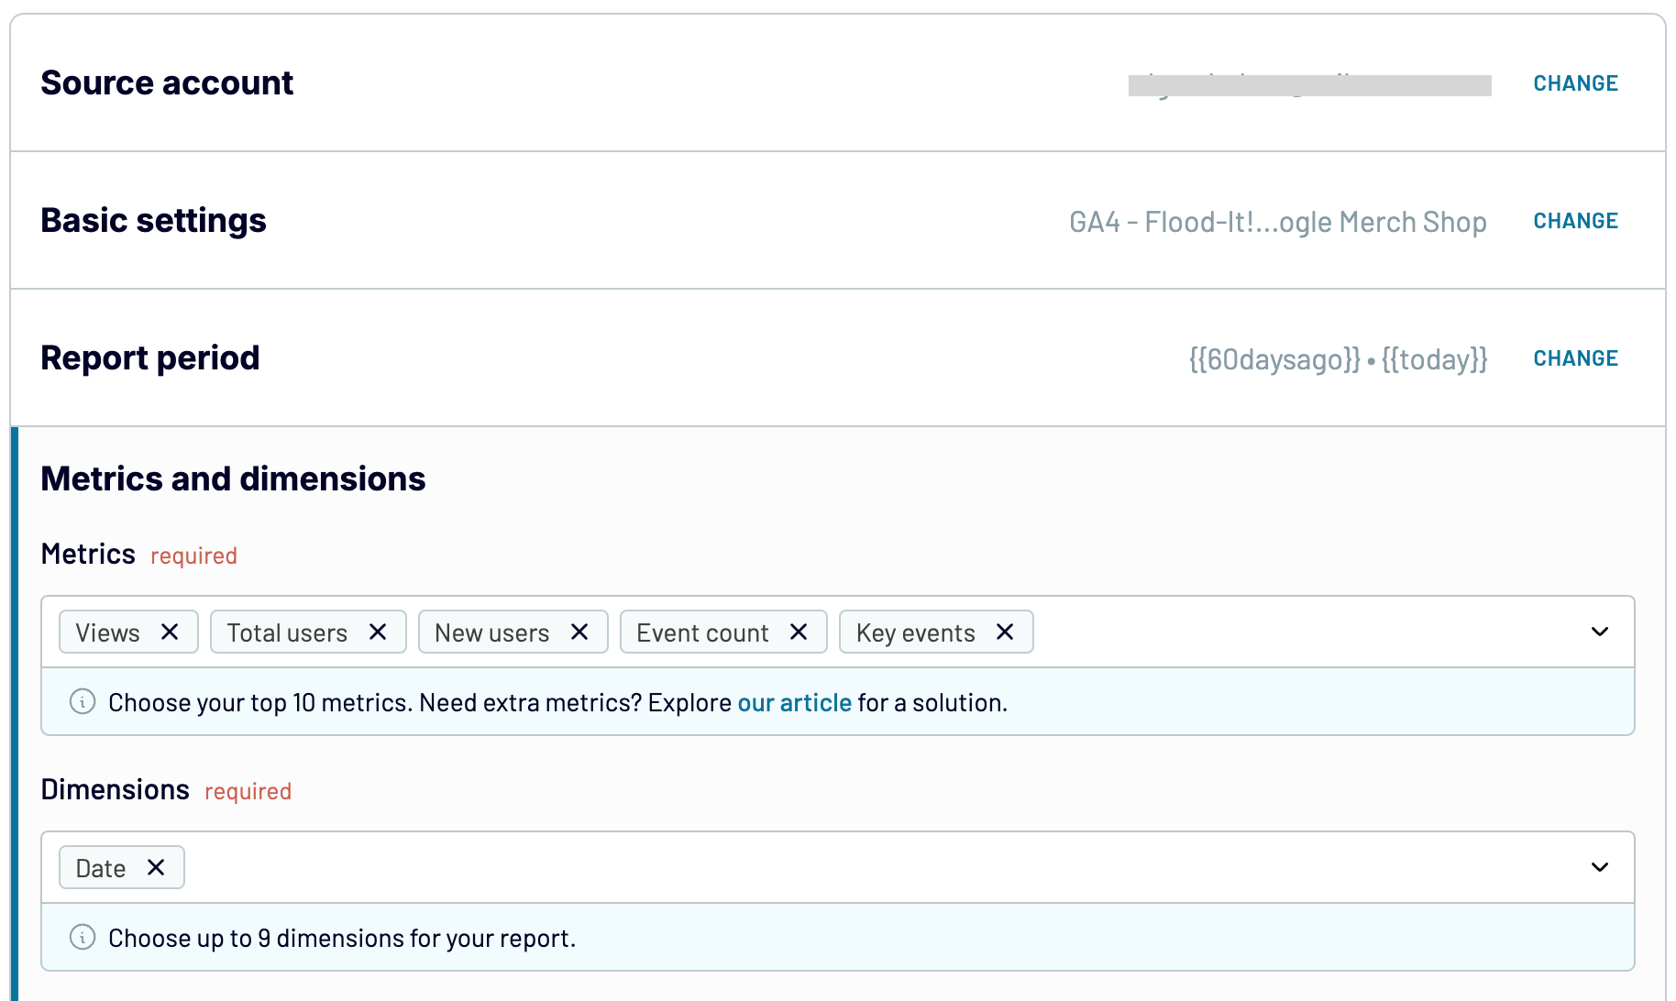The image size is (1676, 1001).
Task: Expand the Metrics dropdown chevron
Action: pos(1600,632)
